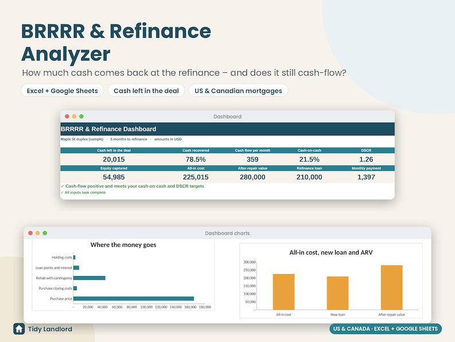Click the Cash-on-cash value 21.5%
Screen dimensions: 455x342
tap(309, 159)
